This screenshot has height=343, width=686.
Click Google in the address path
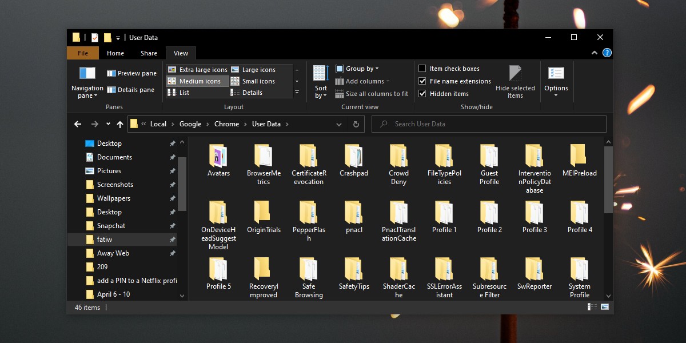point(190,124)
